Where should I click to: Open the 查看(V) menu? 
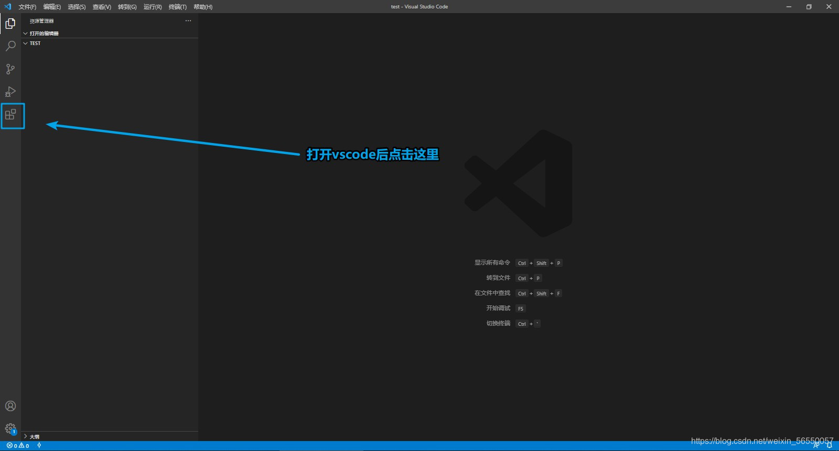(x=102, y=7)
